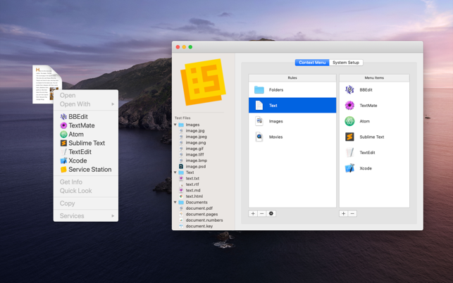Select text.txt in Test Files
This screenshot has width=453, height=283.
tap(192, 178)
